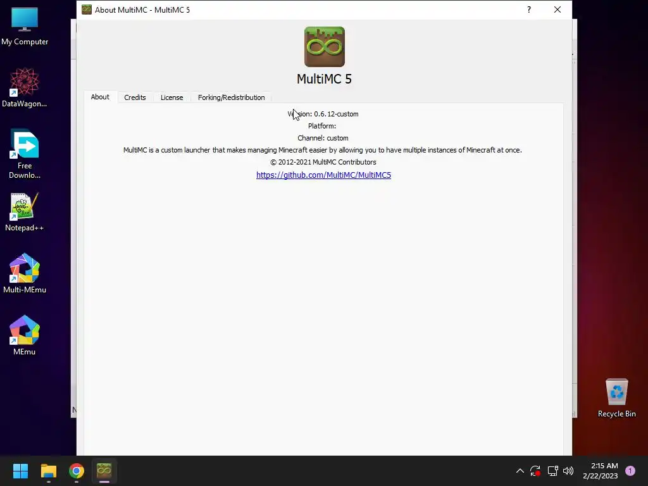Switch to the About tab
Image resolution: width=648 pixels, height=486 pixels.
click(100, 97)
